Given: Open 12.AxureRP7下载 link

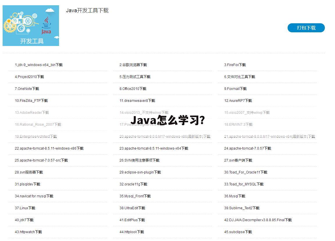Looking at the screenshot, I should 238,101.
